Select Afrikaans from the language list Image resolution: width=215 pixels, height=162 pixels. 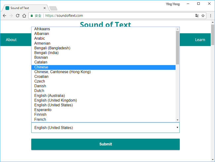point(104,29)
